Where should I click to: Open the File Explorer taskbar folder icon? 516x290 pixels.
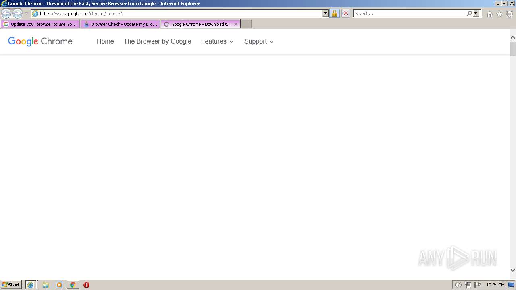click(46, 285)
